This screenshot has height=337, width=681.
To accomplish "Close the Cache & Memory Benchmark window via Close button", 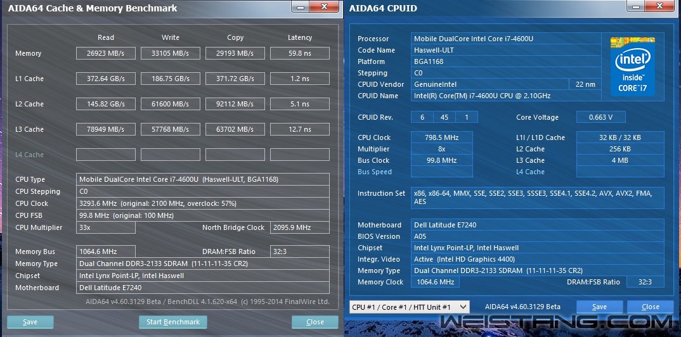I will pos(315,322).
